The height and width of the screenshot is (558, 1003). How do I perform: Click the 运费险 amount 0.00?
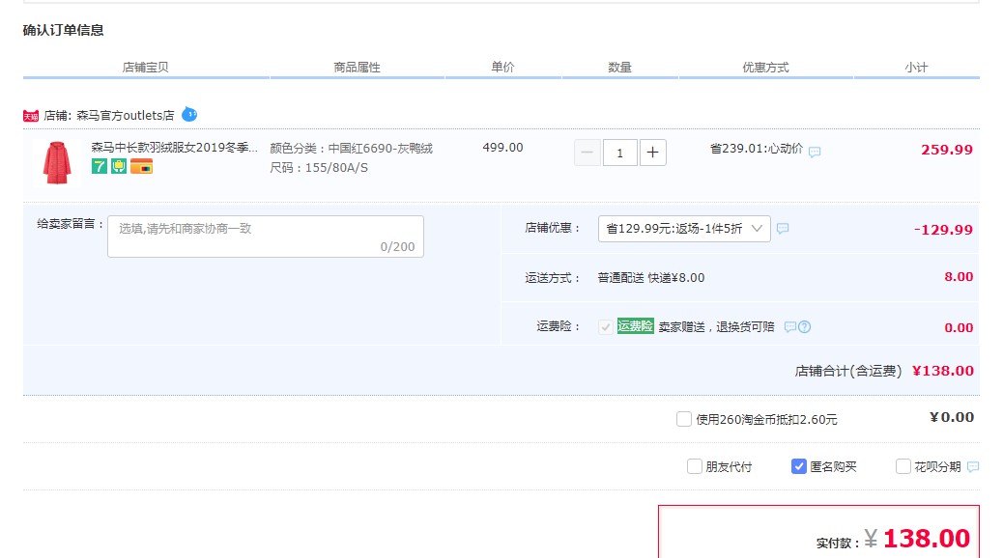coord(959,328)
